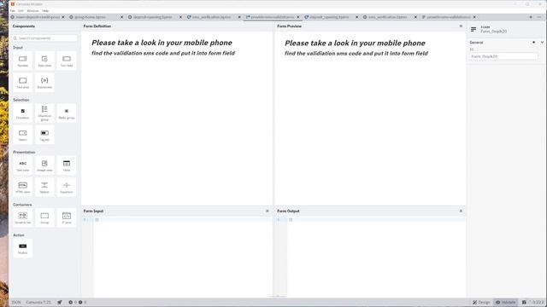This screenshot has width=547, height=307.
Task: Close the group-home.bpmn tab
Action: click(121, 17)
